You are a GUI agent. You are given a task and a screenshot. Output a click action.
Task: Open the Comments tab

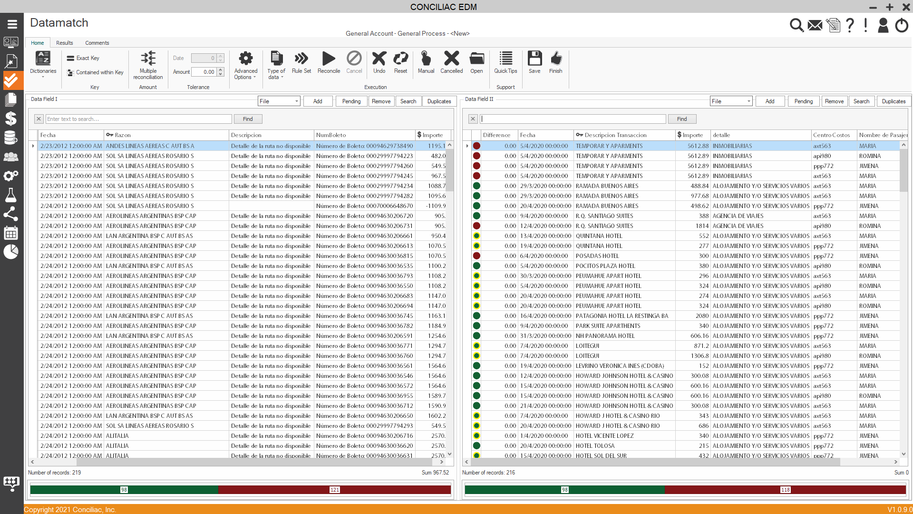(97, 43)
